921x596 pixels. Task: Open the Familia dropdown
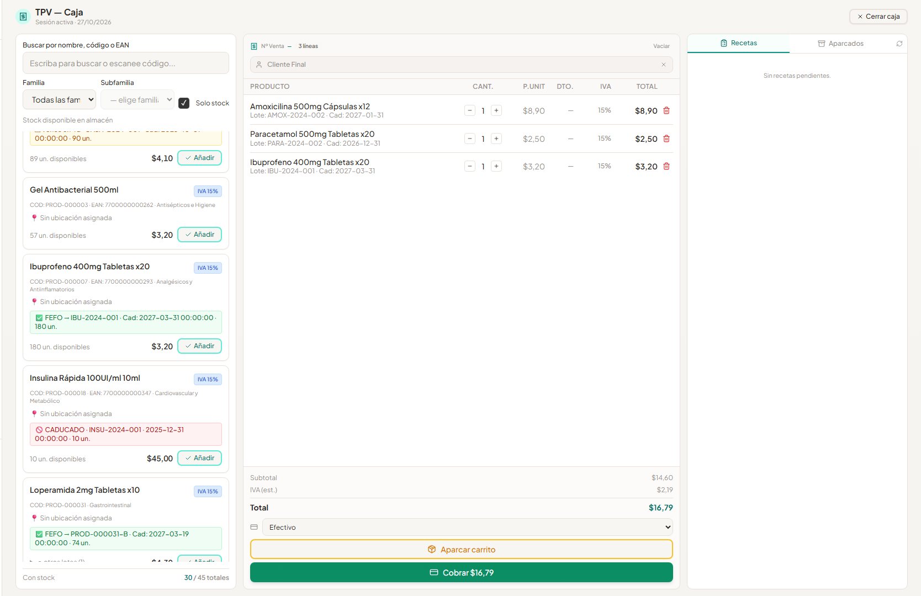tap(60, 100)
